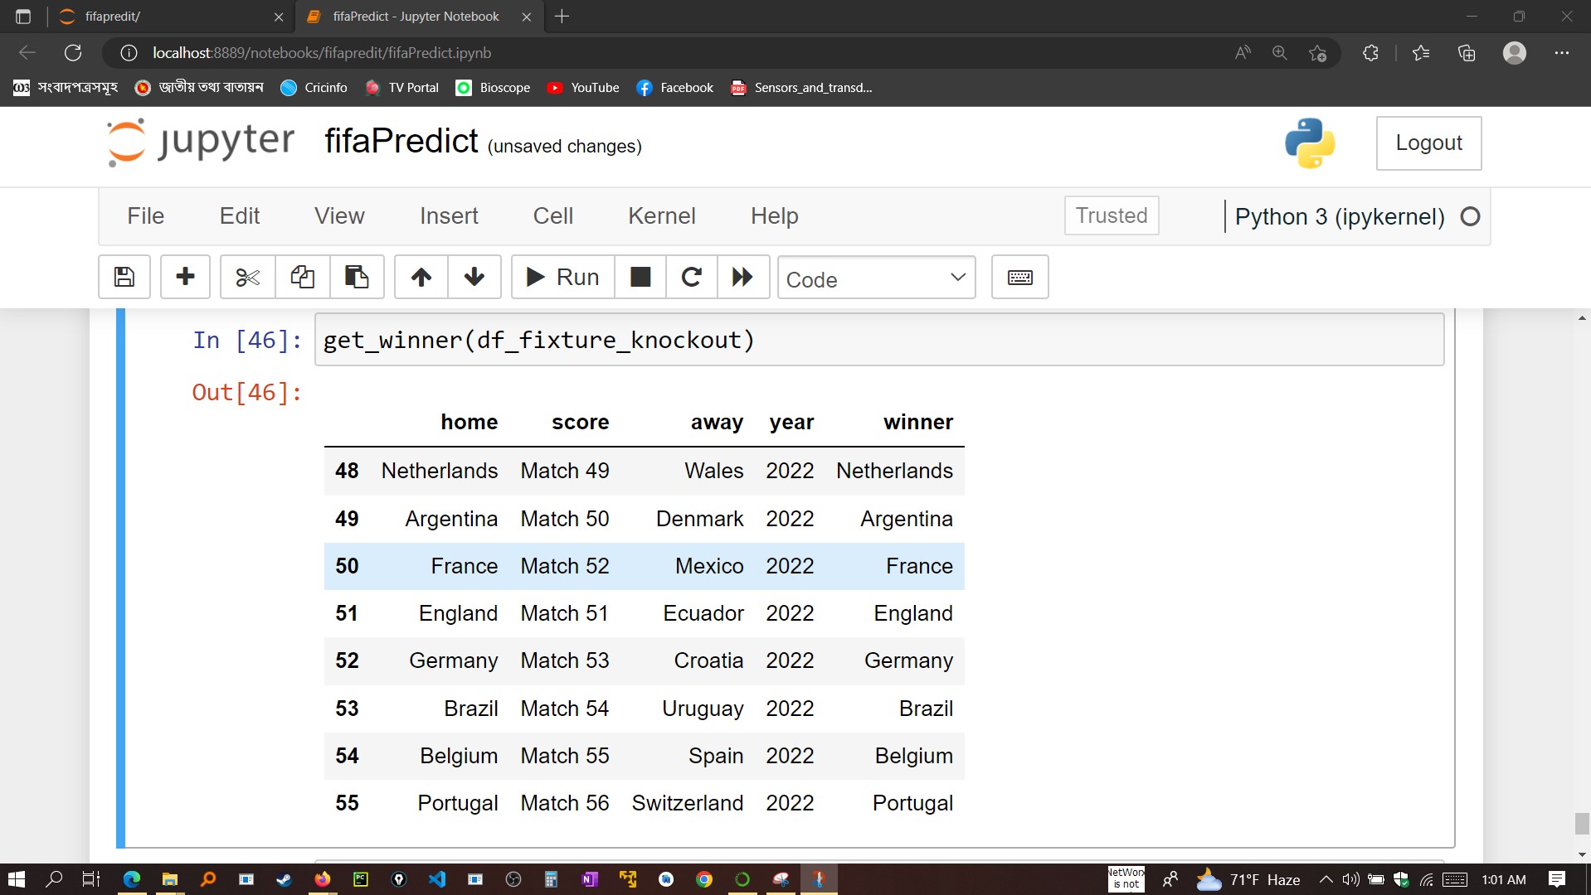The image size is (1591, 895).
Task: Open Visual Studio Code from the taskbar
Action: pos(437,879)
